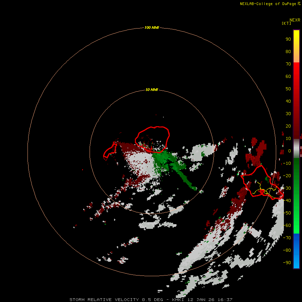This screenshot has height=302, width=302.
Task: Pick the blue bottom segment of velocity scale
Action: (x=296, y=251)
